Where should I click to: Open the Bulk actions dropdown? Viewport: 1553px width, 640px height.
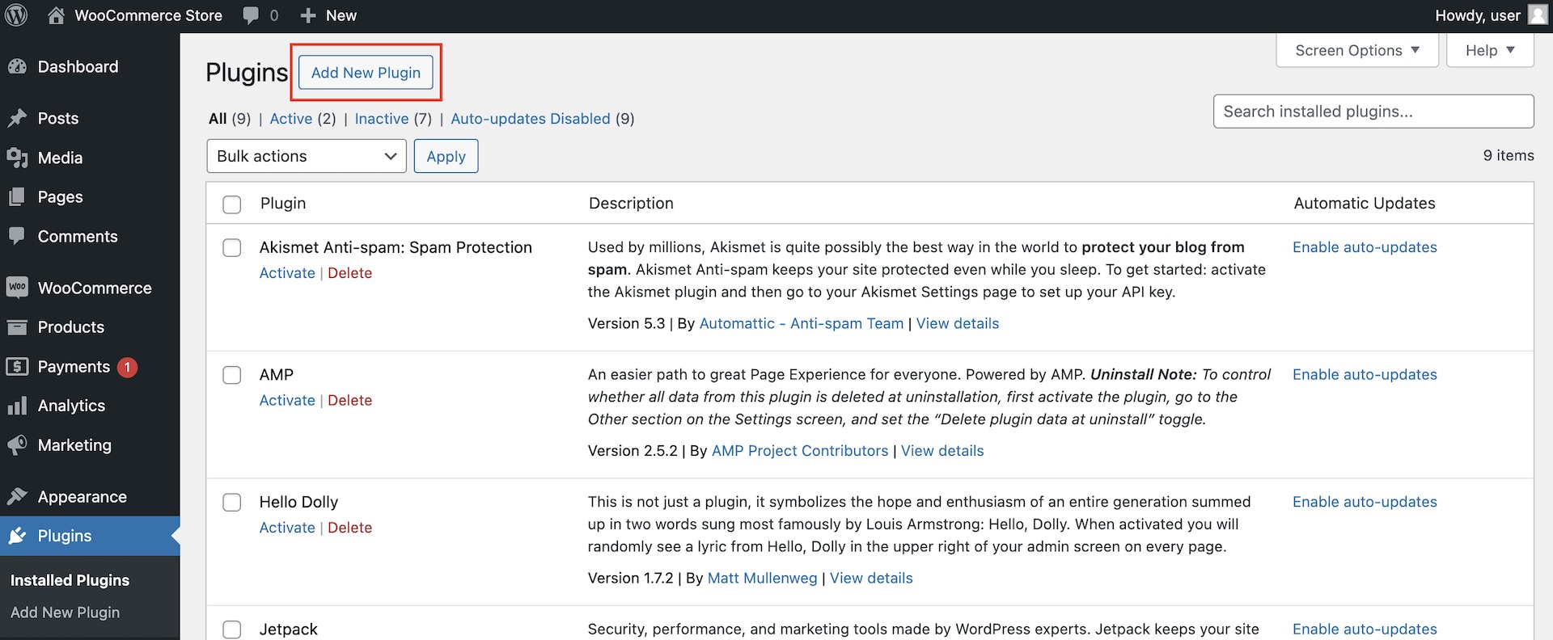coord(307,156)
